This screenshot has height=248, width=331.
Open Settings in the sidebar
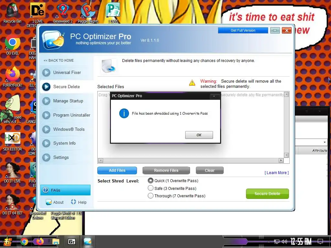point(67,157)
